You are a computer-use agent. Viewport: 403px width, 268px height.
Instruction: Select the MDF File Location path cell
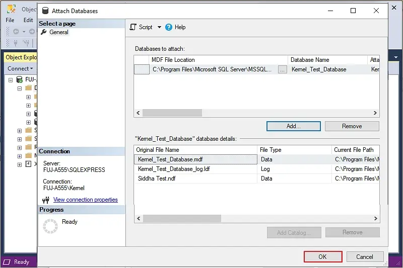point(212,69)
